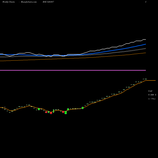Click the 'MunafaSutra.com' label
The height and width of the screenshot is (158, 158).
click(x=29, y=2)
